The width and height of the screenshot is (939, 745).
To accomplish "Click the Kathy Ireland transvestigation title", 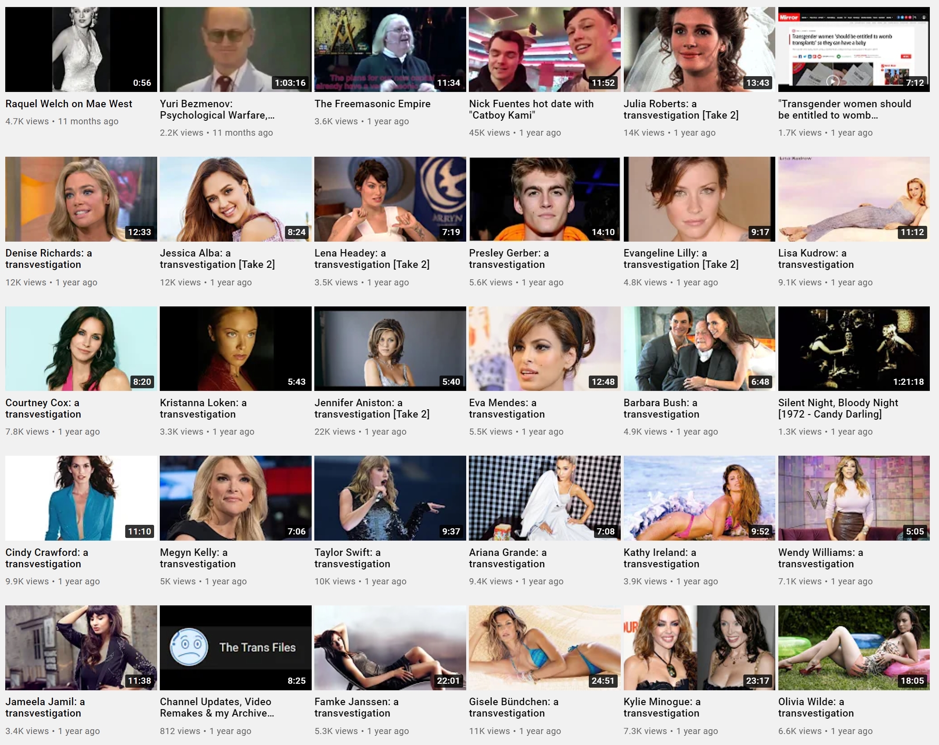I will (x=661, y=558).
